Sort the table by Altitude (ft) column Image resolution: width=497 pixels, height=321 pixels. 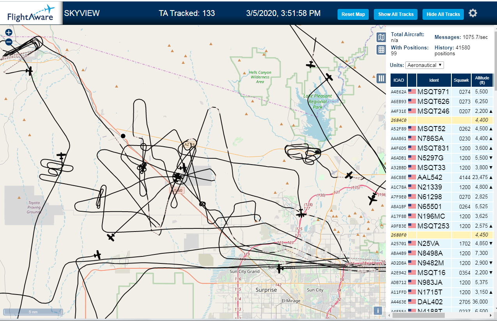[x=482, y=80]
